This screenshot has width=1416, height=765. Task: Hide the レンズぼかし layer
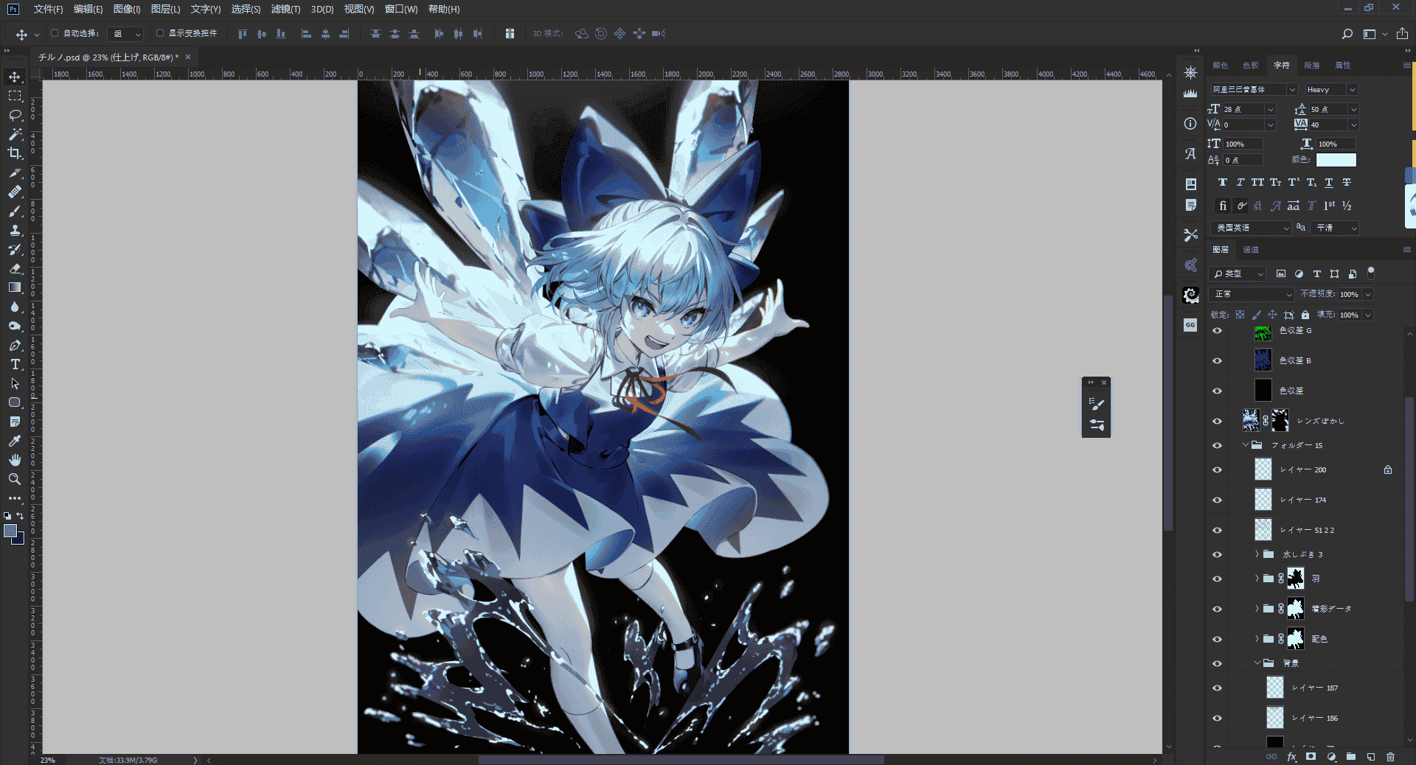pos(1217,421)
